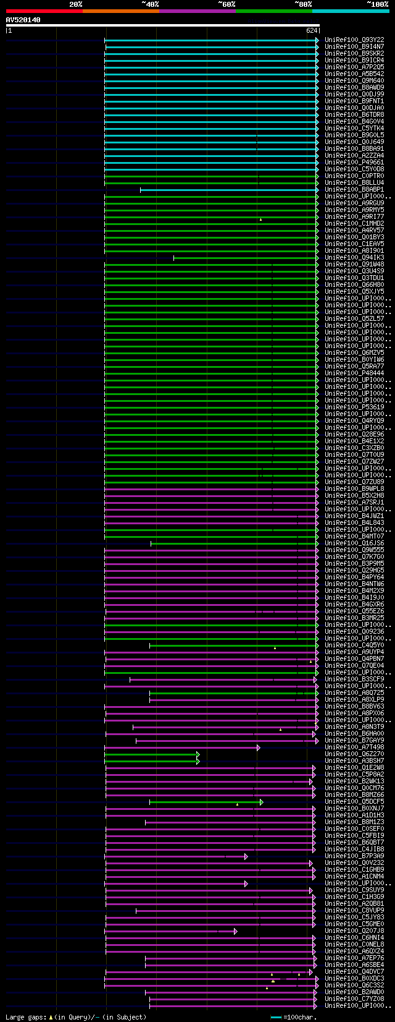Open UniRef100_Q7T0U9 entry

click(354, 454)
